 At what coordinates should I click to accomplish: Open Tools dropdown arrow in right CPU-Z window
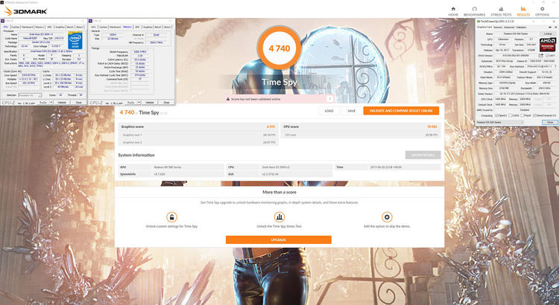click(x=139, y=103)
